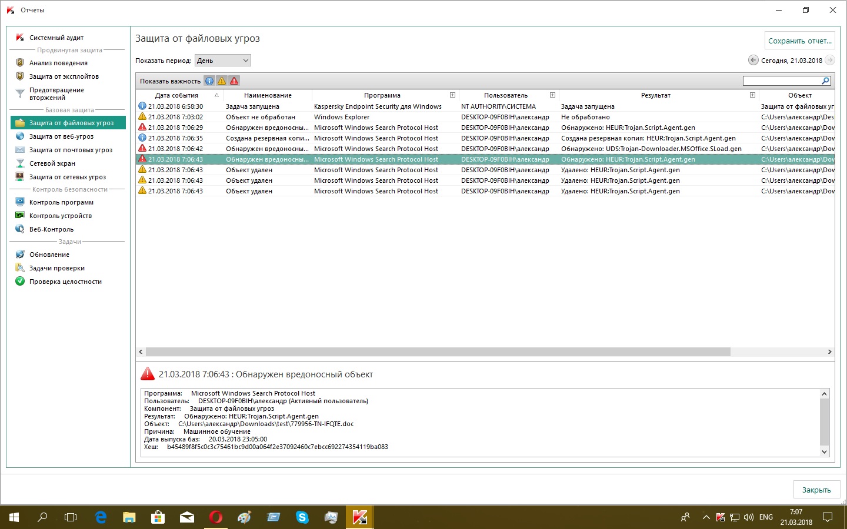Click the table's scroll left arrow
This screenshot has width=847, height=529.
pyautogui.click(x=141, y=351)
